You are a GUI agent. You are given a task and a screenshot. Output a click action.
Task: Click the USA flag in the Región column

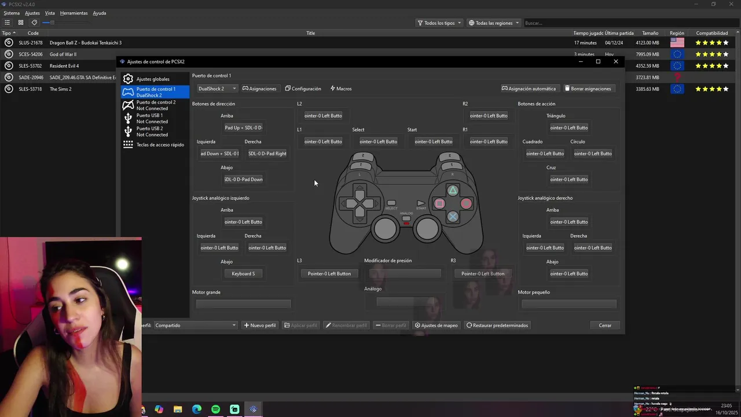pos(677,43)
